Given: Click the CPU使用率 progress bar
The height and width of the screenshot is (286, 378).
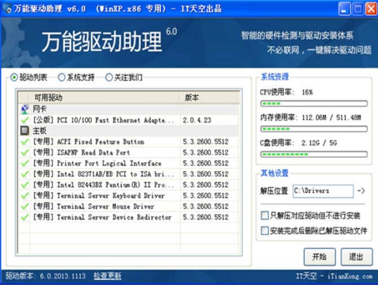Looking at the screenshot, I should pos(314,104).
